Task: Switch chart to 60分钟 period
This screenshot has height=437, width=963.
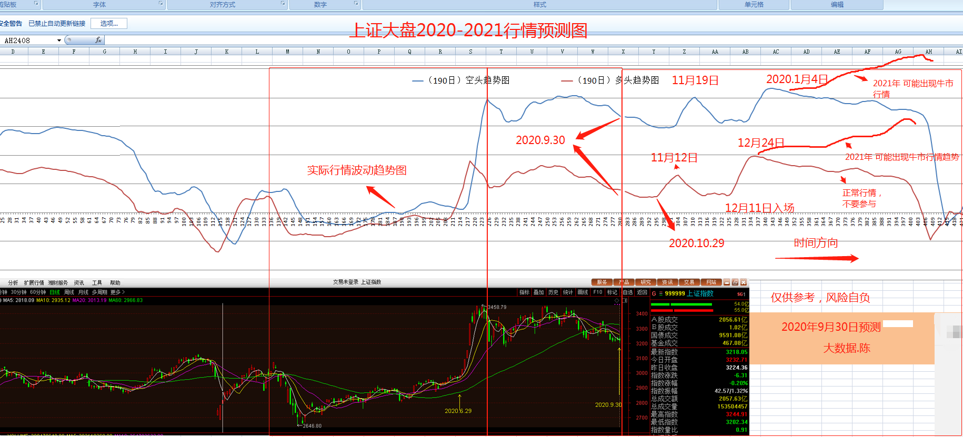Action: (38, 292)
